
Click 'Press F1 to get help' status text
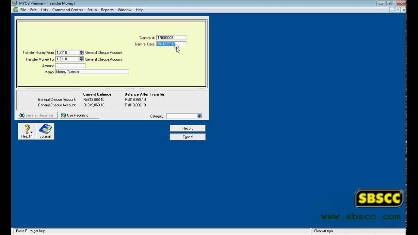pyautogui.click(x=31, y=231)
